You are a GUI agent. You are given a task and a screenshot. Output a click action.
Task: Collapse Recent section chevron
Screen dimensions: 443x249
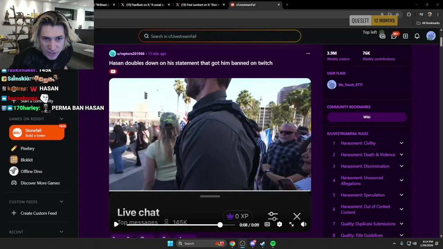pos(61,232)
